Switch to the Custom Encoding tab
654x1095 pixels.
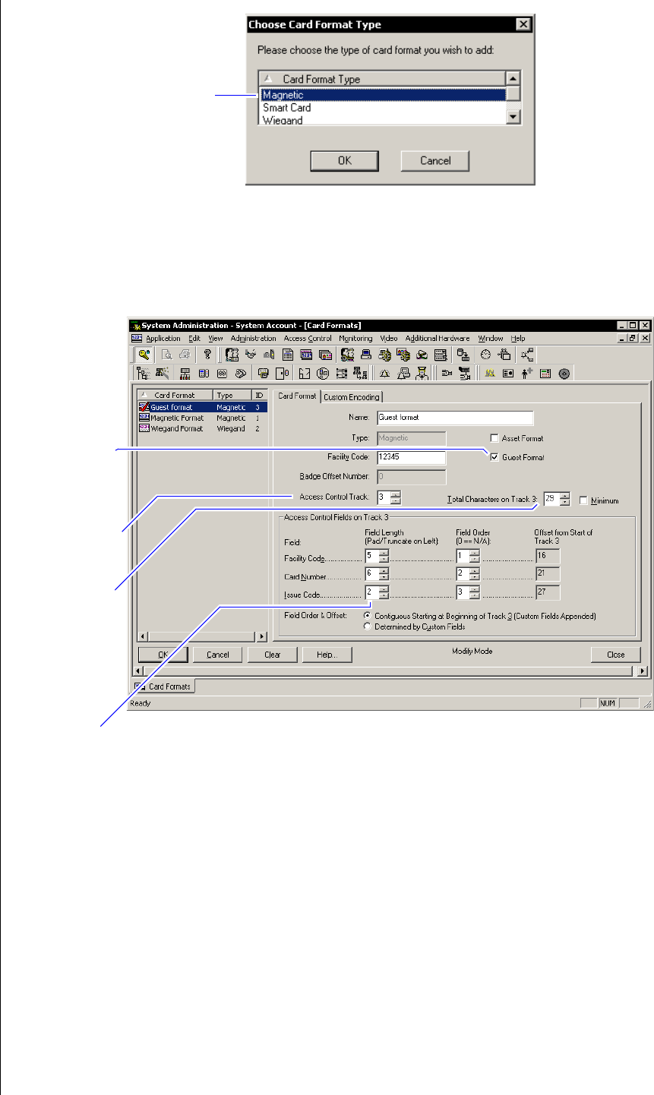point(352,397)
